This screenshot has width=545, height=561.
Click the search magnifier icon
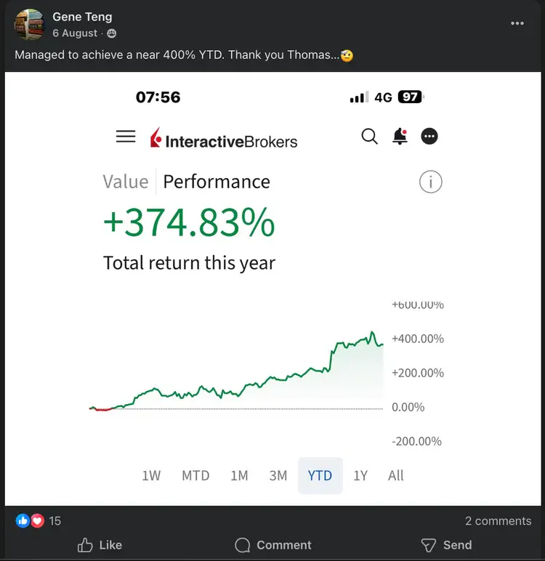click(369, 137)
